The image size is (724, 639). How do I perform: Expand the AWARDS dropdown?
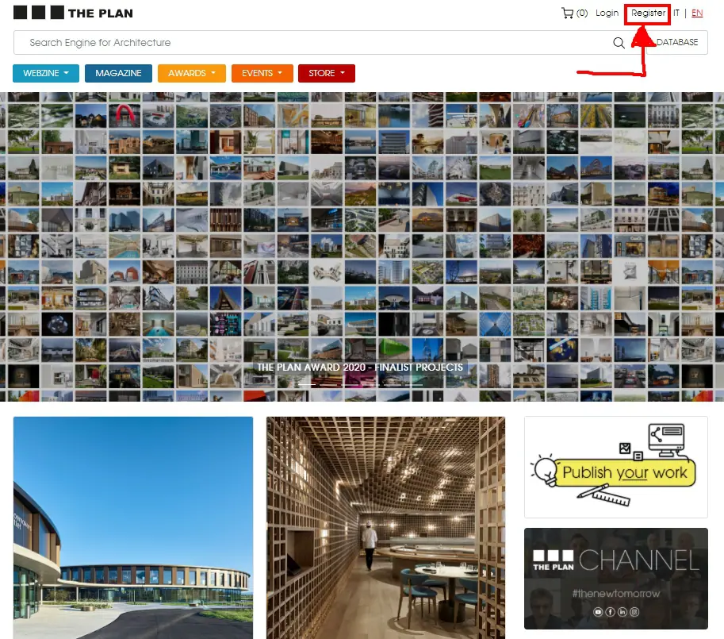click(x=192, y=73)
